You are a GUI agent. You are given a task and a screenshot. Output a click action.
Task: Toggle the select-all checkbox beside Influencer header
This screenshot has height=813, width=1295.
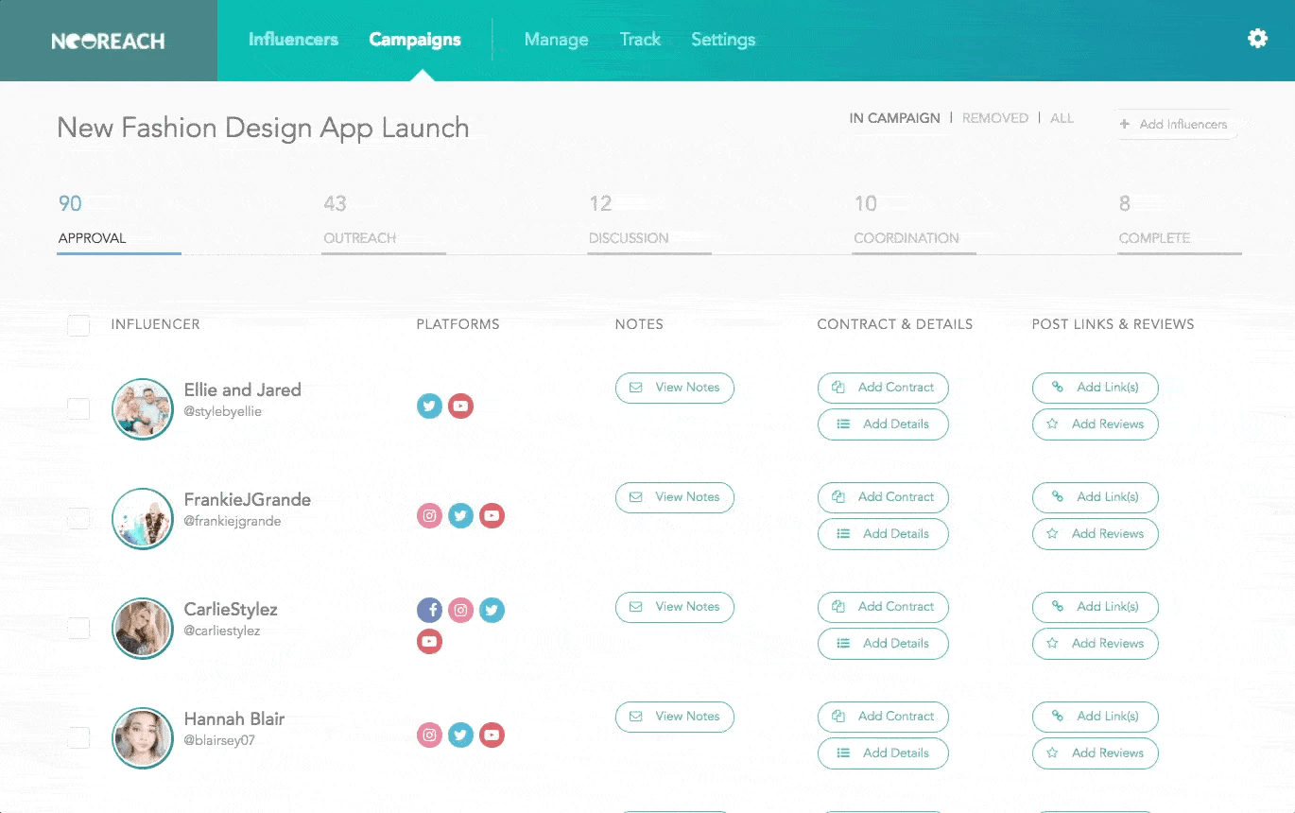coord(78,325)
